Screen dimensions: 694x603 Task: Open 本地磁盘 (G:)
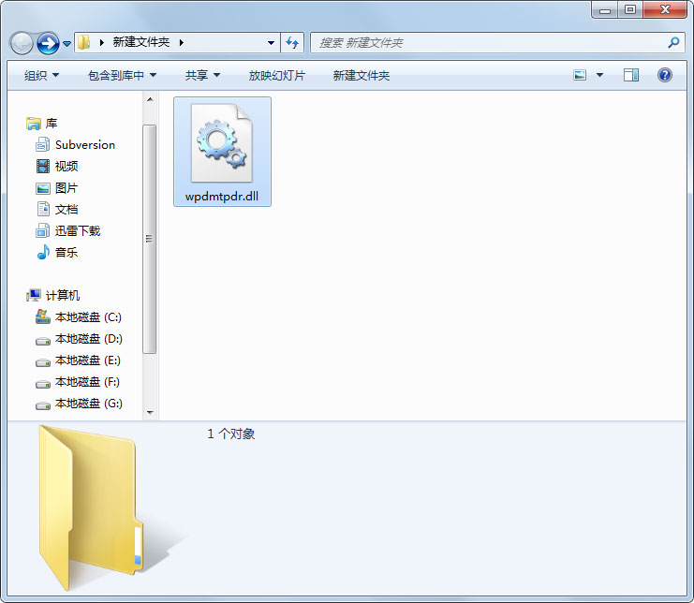[x=89, y=404]
